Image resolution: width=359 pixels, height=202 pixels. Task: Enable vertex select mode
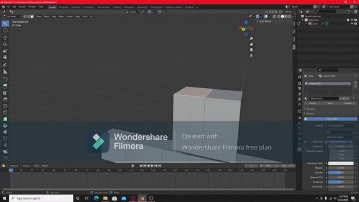[x=25, y=16]
